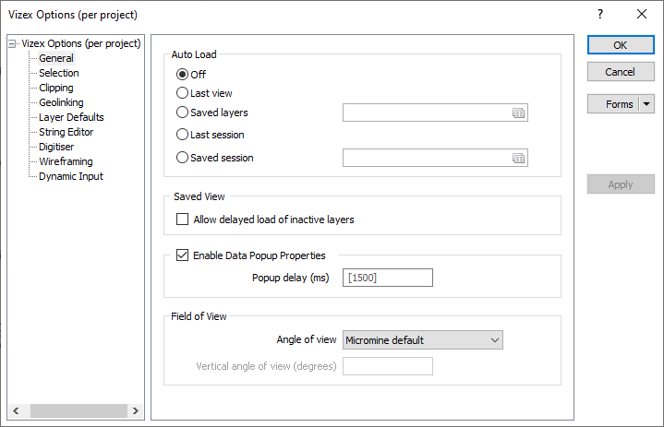Open the Selection options page

click(59, 73)
